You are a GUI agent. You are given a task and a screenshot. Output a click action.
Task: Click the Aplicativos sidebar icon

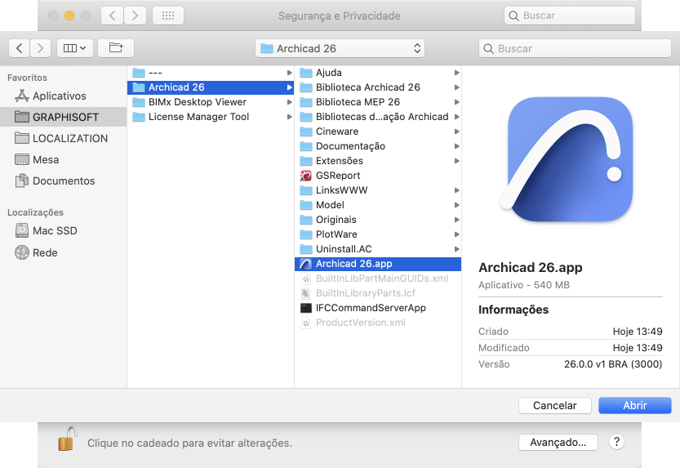click(22, 96)
